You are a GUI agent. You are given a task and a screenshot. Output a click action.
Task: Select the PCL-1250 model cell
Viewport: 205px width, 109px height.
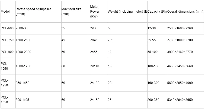point(8,83)
